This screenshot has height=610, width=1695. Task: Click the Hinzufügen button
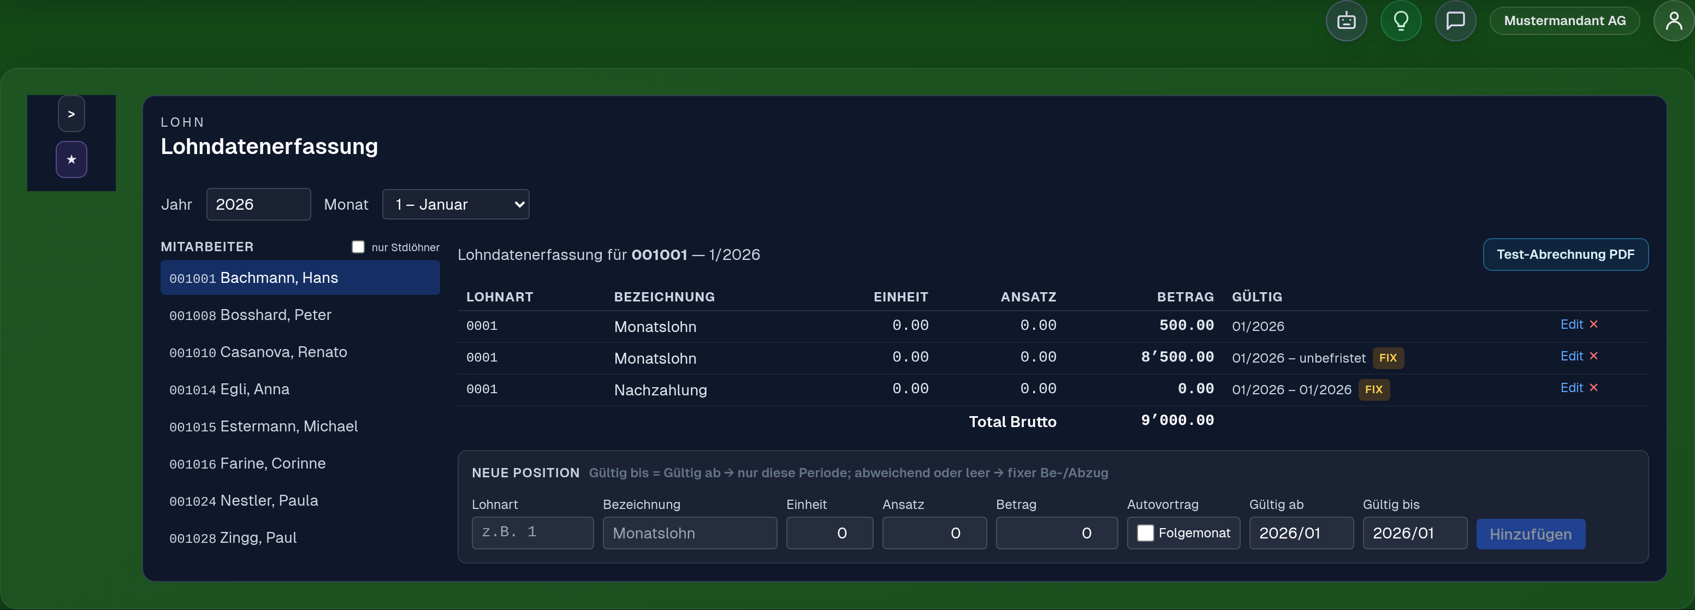[x=1531, y=534]
